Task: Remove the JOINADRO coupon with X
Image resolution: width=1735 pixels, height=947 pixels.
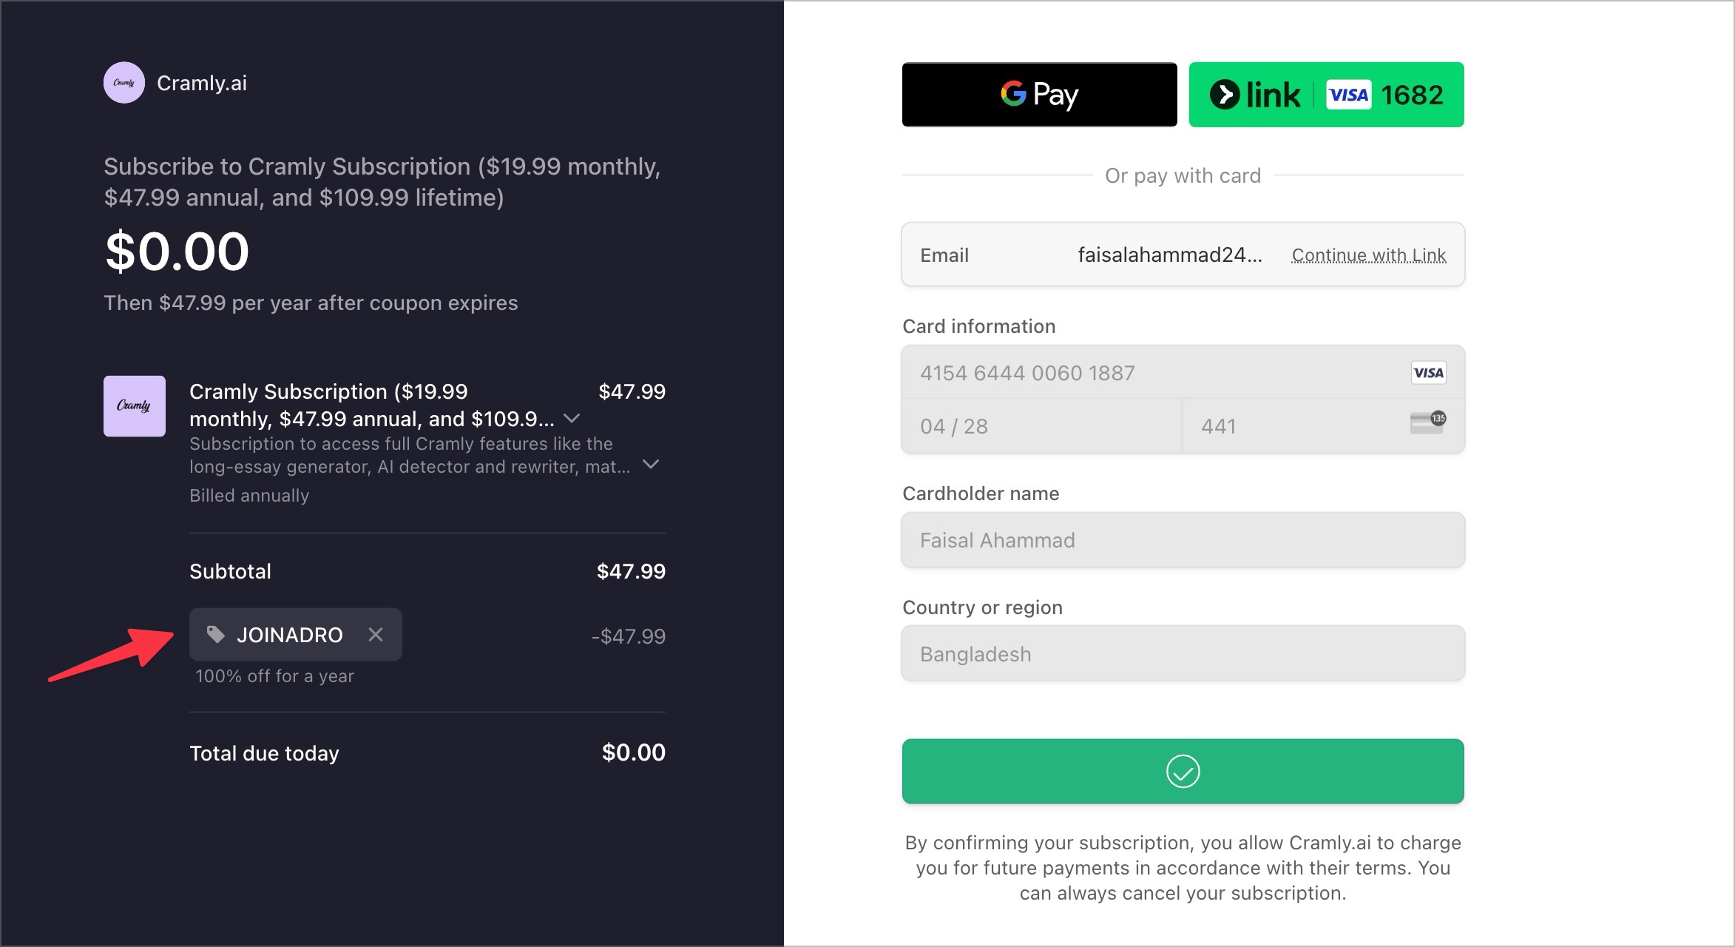Action: [376, 635]
